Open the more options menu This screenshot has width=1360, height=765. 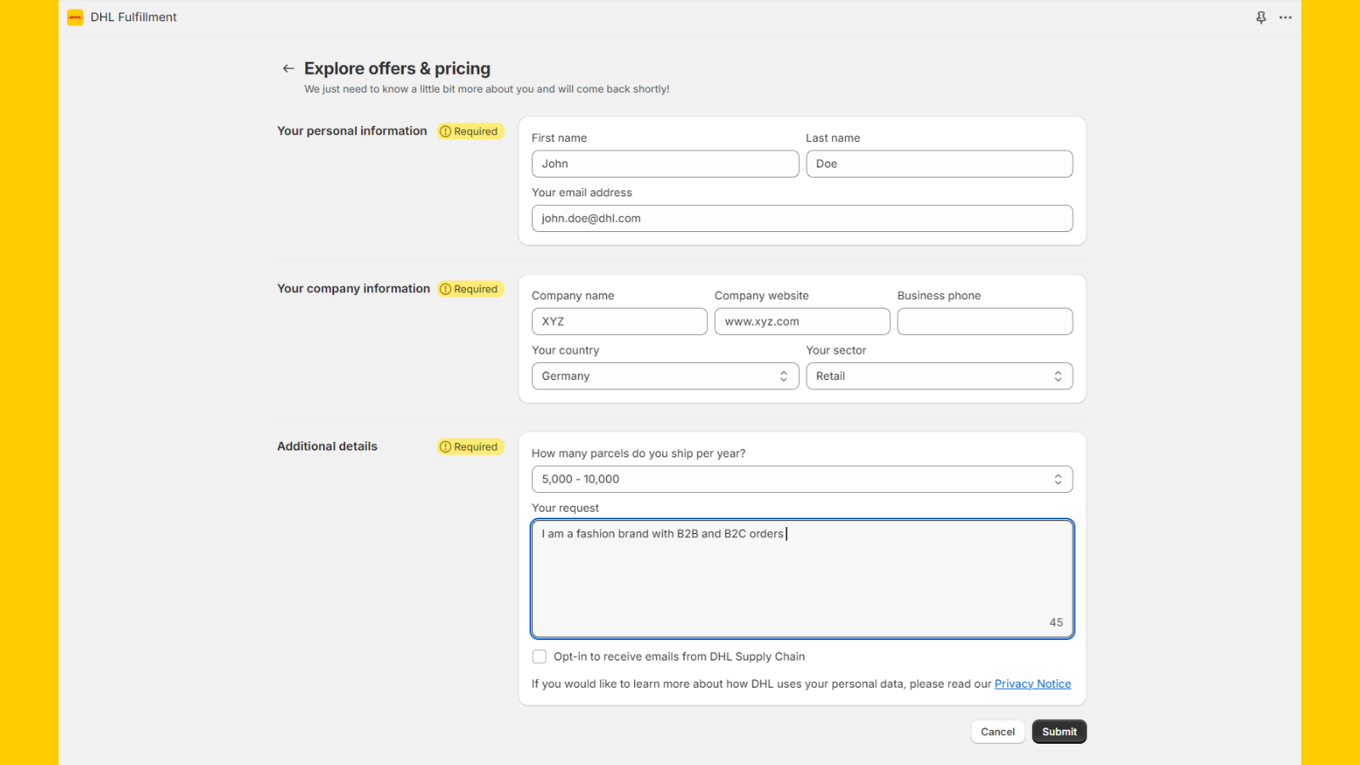pos(1285,16)
